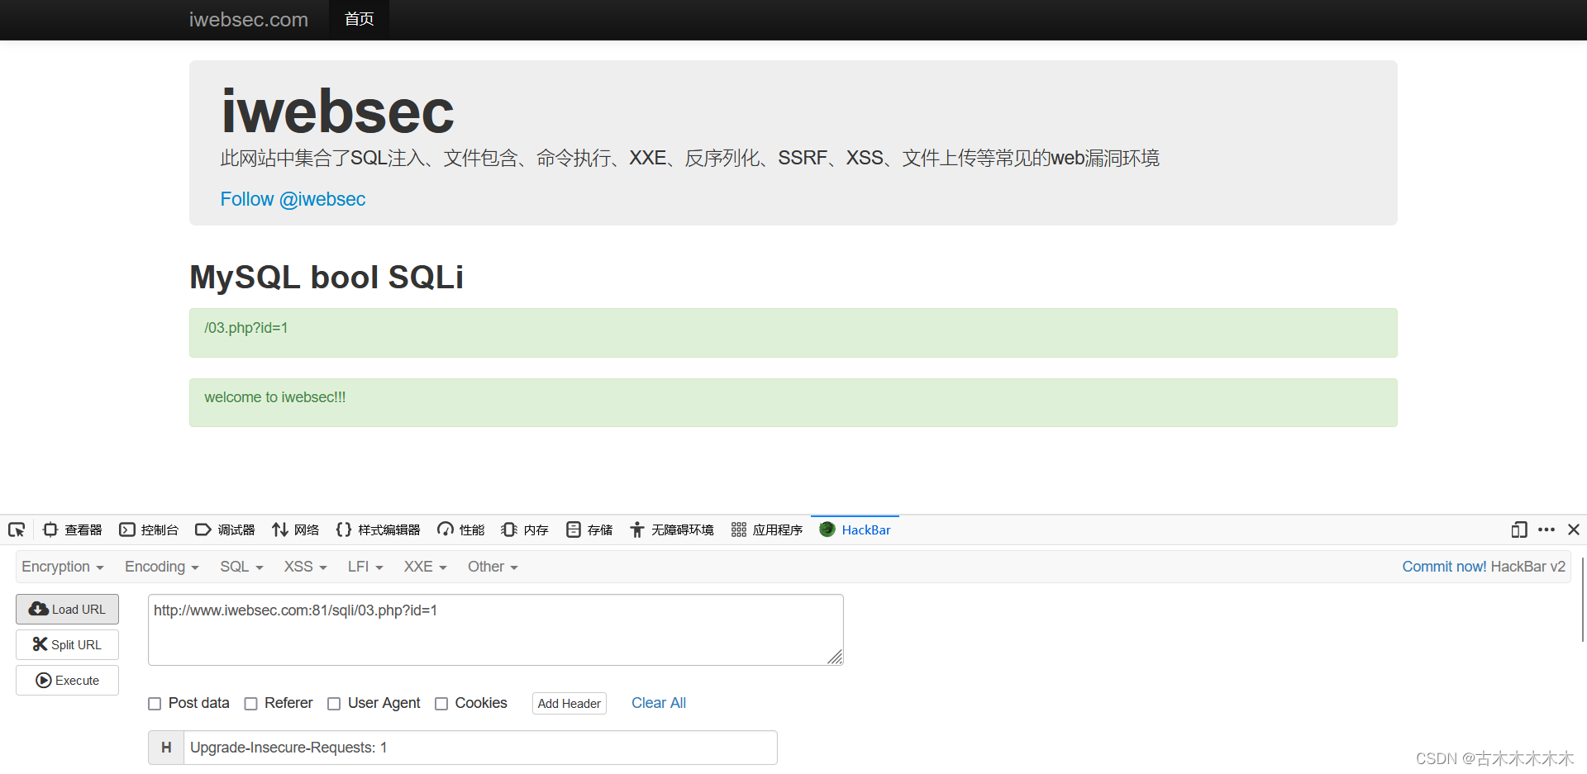Open the 网络 network monitor panel
1587x774 pixels.
tap(295, 529)
